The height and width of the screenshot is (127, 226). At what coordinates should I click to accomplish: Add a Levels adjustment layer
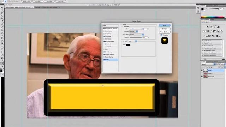point(211,27)
